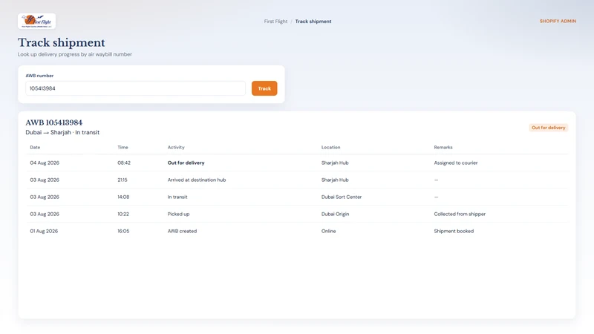The image size is (594, 334).
Task: Click the 21:15 time cell
Action: (x=123, y=180)
